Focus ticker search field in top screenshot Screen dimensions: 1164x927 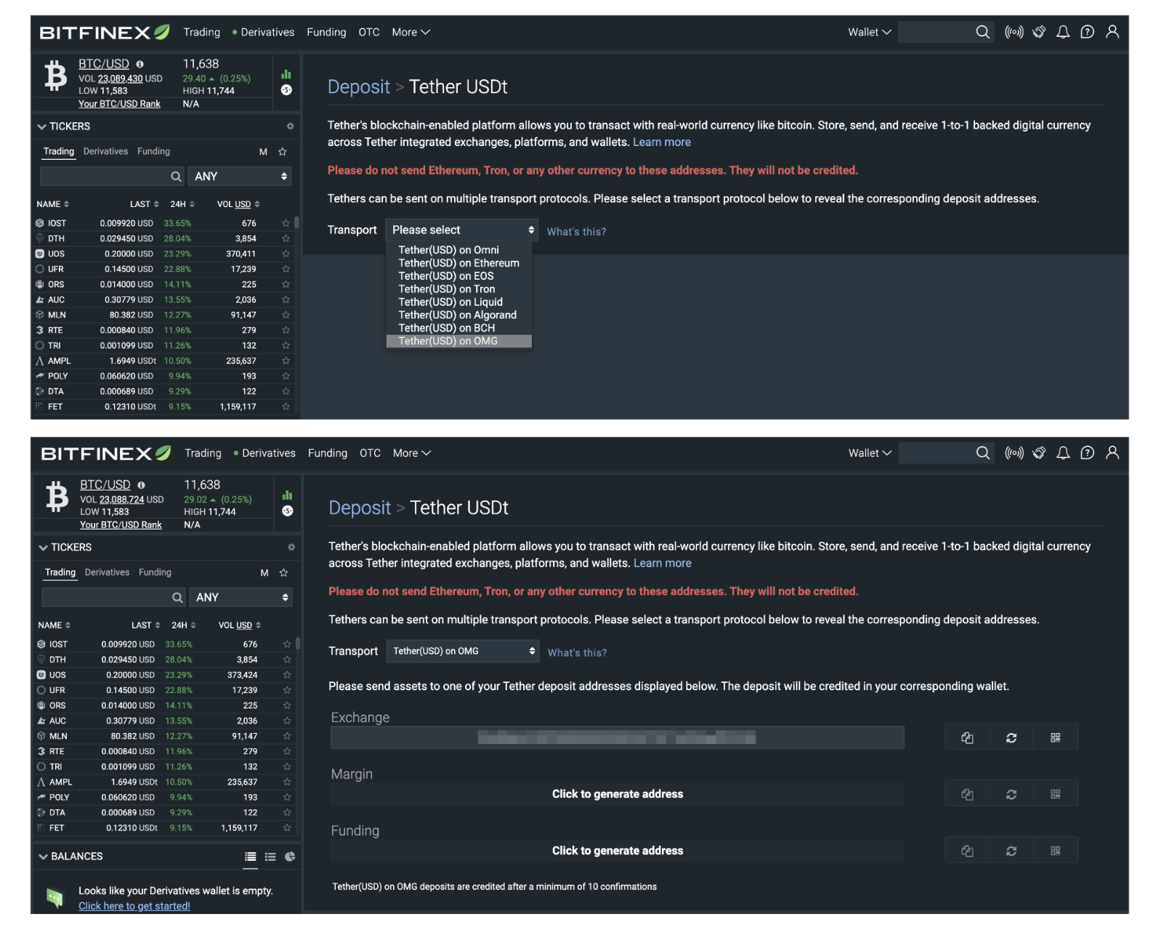tap(113, 177)
